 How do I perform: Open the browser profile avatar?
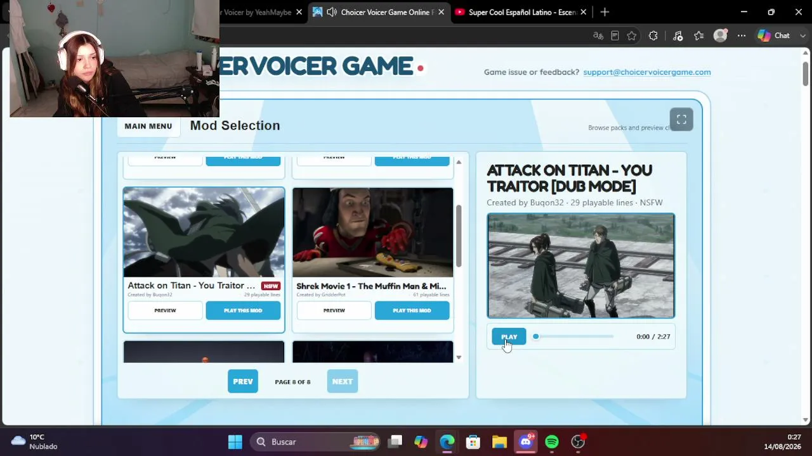click(x=720, y=35)
